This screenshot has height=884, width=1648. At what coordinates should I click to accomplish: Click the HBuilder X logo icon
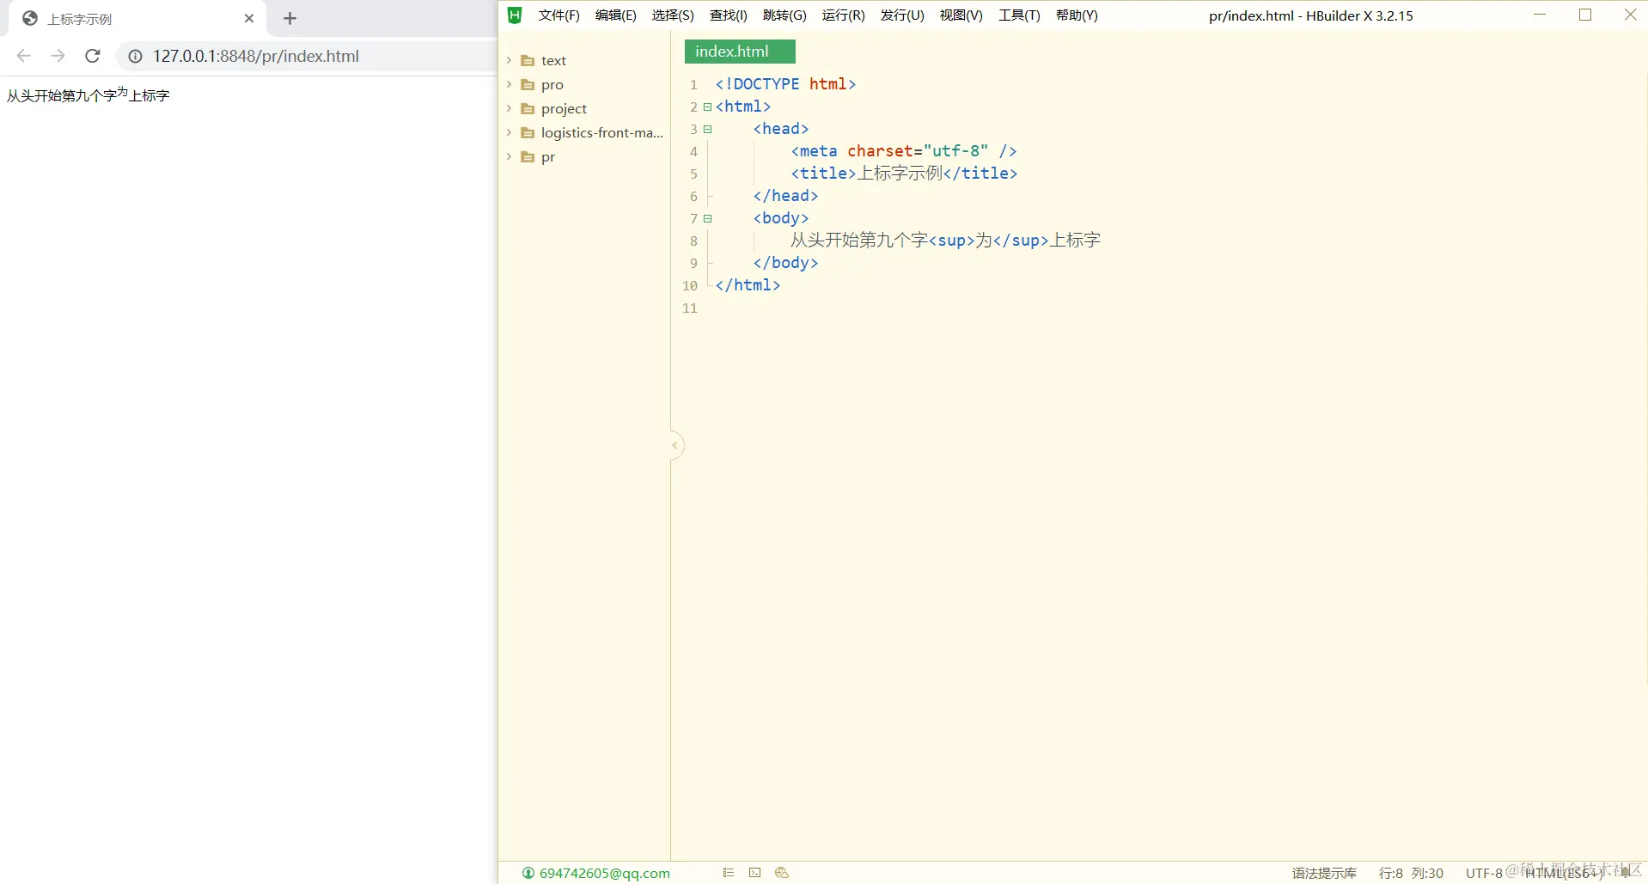pos(515,15)
